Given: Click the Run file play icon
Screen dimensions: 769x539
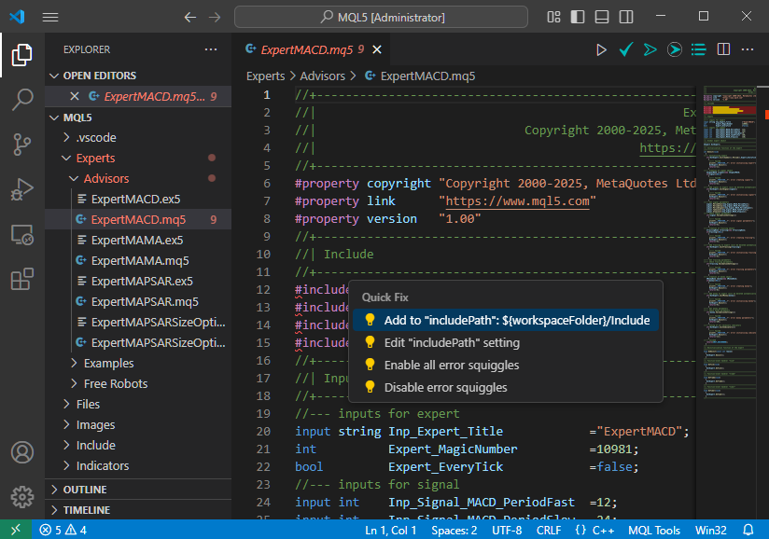Looking at the screenshot, I should tap(601, 49).
